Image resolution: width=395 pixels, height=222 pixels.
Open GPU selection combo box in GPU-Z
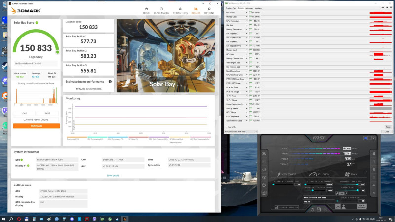tap(241, 132)
